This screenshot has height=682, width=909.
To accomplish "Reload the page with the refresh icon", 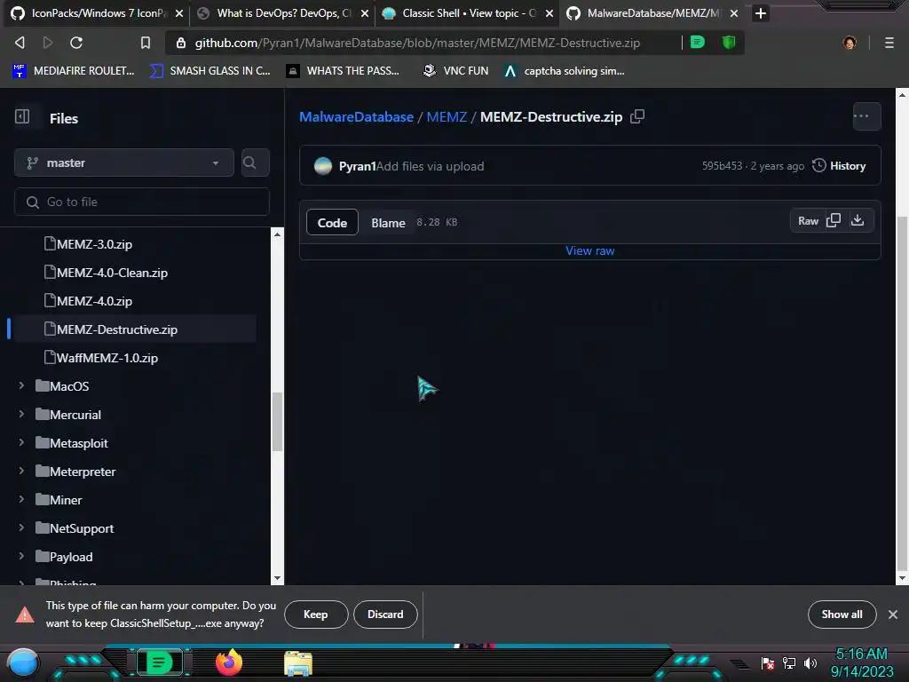I will tap(76, 43).
